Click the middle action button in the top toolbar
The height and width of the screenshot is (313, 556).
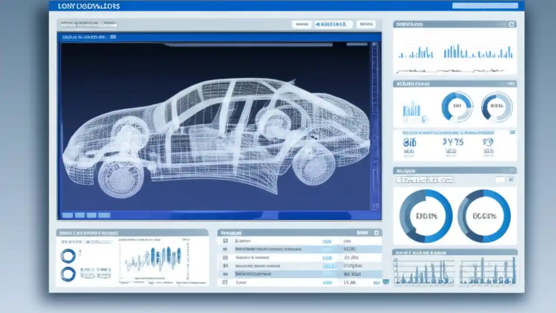coord(333,24)
